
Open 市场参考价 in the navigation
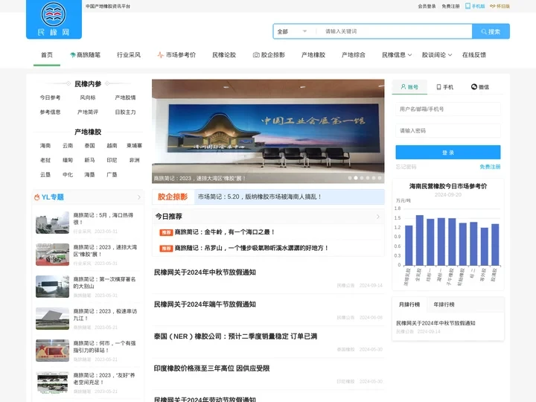(176, 54)
